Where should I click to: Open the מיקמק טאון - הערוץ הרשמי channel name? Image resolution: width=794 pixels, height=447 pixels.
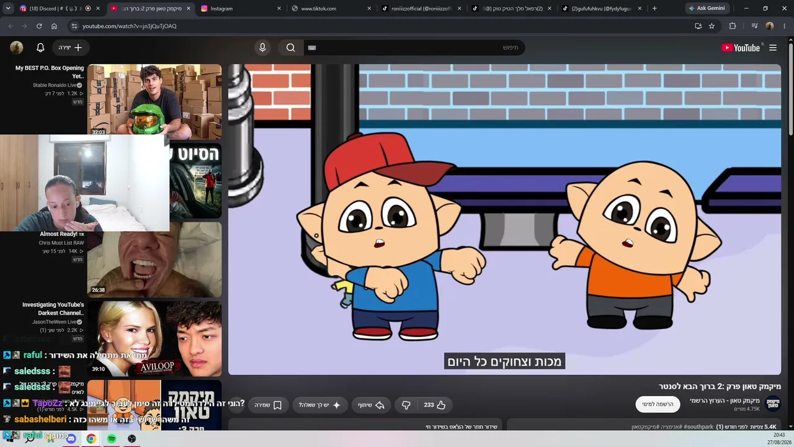(x=725, y=400)
